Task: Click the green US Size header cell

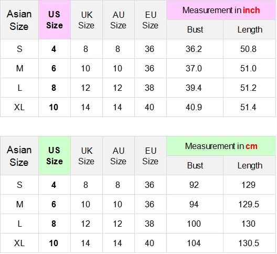Action: (x=55, y=155)
